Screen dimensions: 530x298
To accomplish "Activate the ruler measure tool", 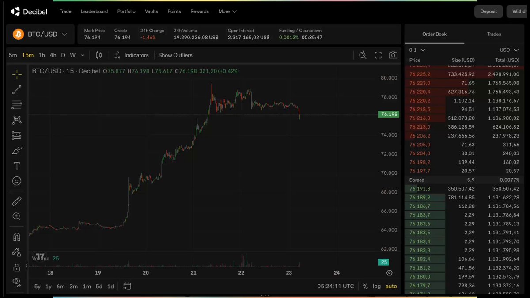I will click(17, 202).
